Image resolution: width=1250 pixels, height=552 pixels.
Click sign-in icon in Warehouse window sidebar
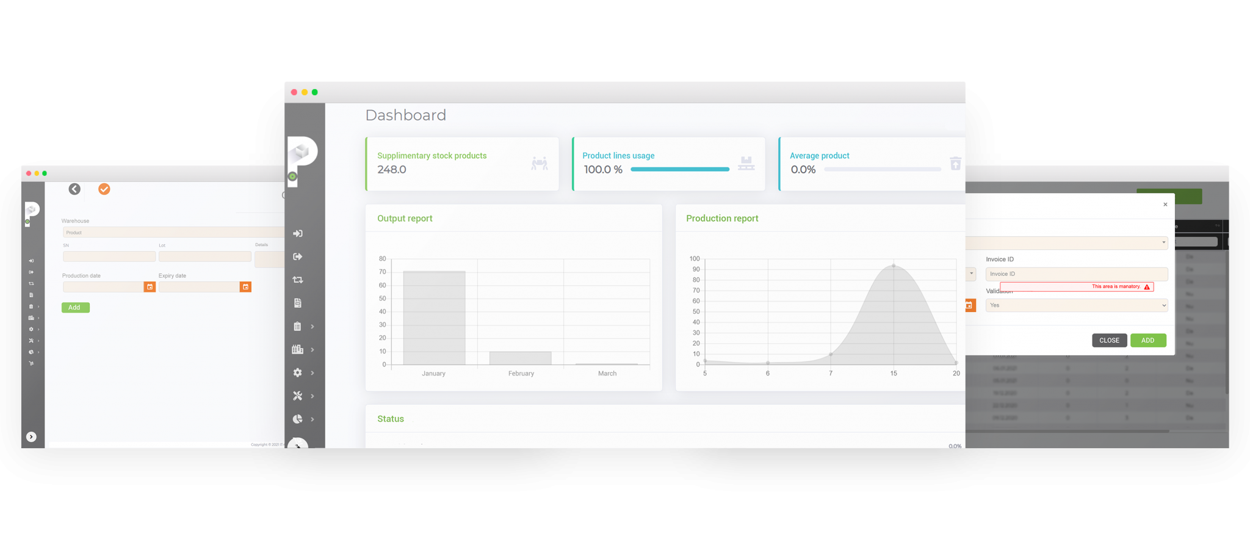31,261
